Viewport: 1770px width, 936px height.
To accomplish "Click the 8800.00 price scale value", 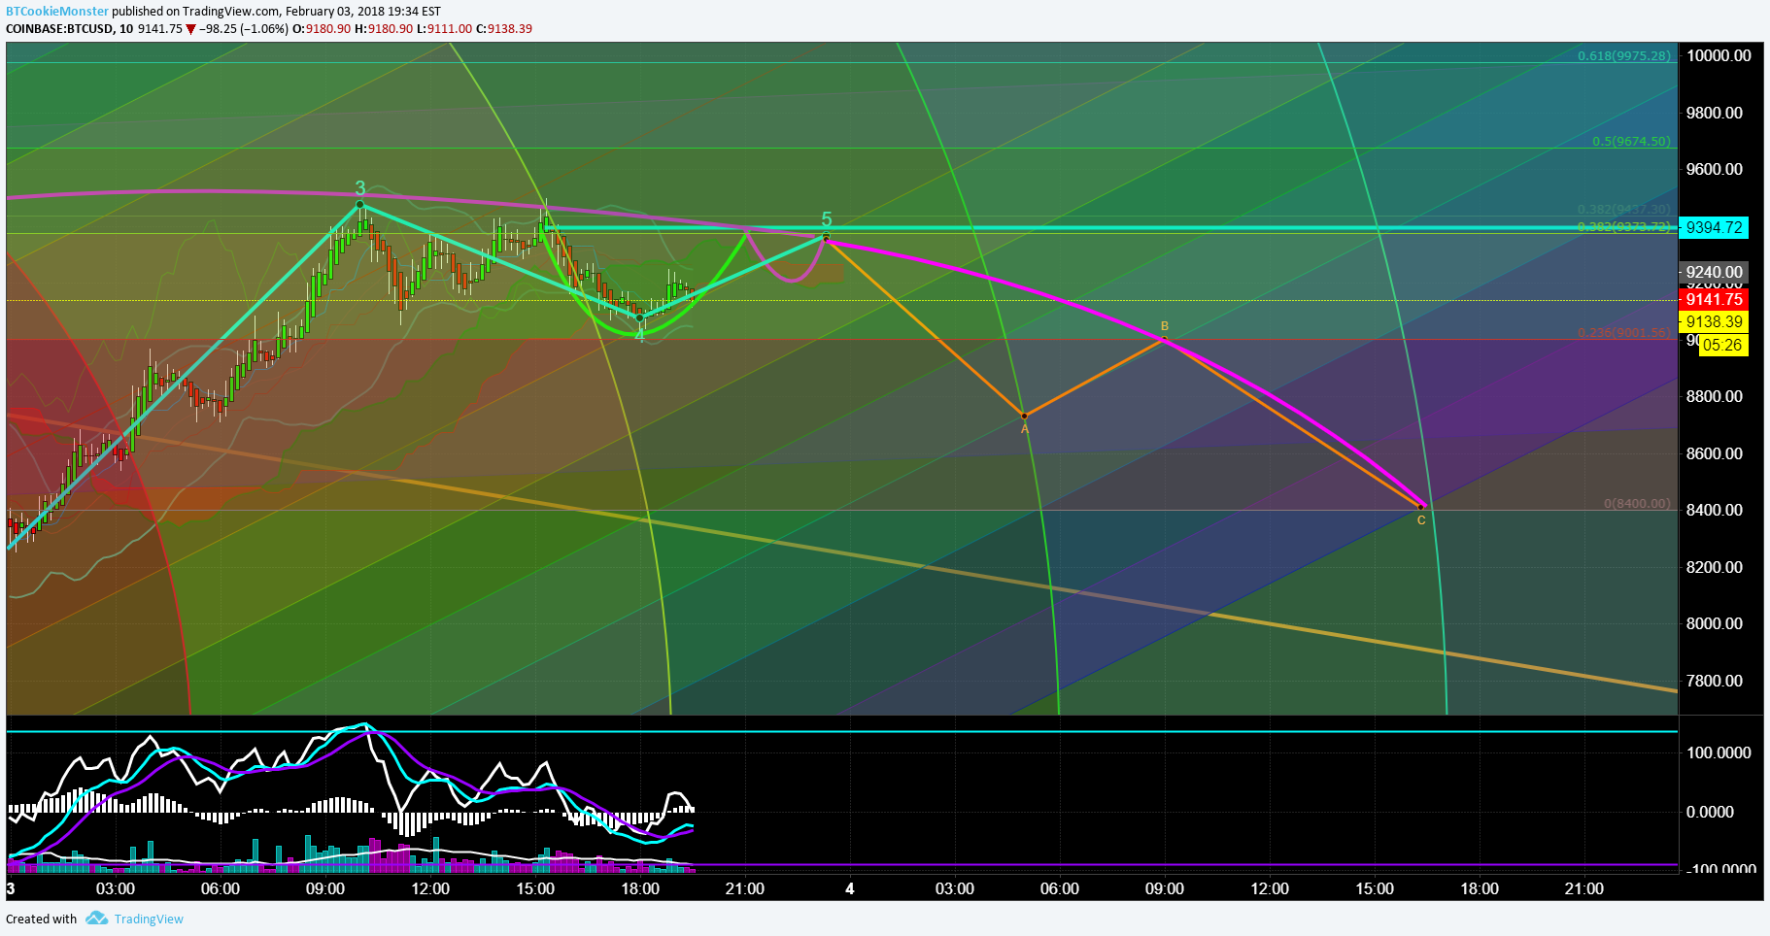I will 1715,396.
